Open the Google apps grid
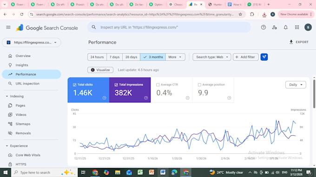The height and width of the screenshot is (177, 316). point(297,27)
